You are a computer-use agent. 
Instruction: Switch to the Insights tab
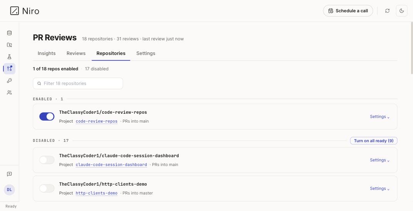47,53
